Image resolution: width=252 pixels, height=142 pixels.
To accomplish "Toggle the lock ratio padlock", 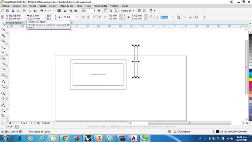I will [x=59, y=17].
